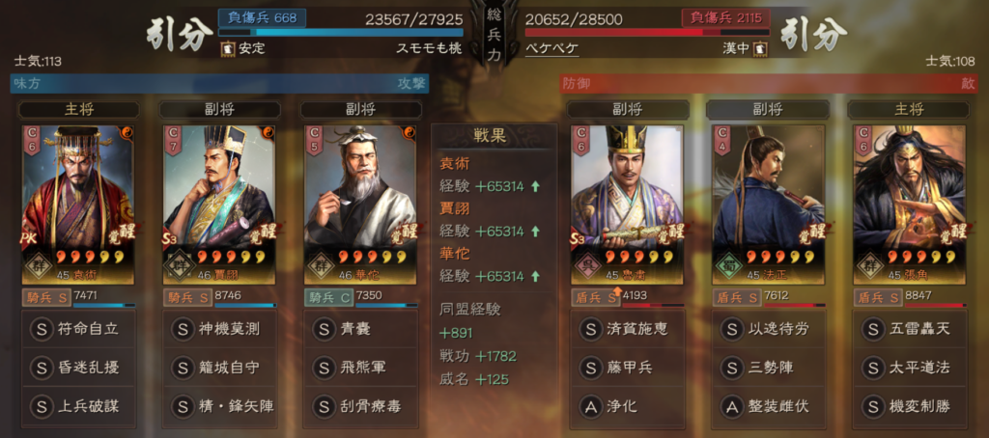Click the 安定 flag icon
The height and width of the screenshot is (438, 989).
coord(228,48)
